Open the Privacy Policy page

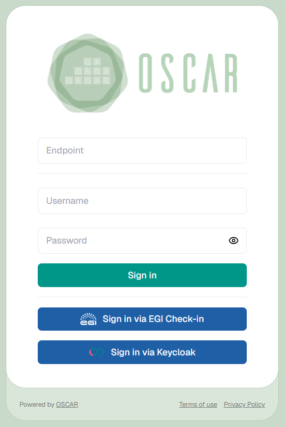[x=244, y=404]
